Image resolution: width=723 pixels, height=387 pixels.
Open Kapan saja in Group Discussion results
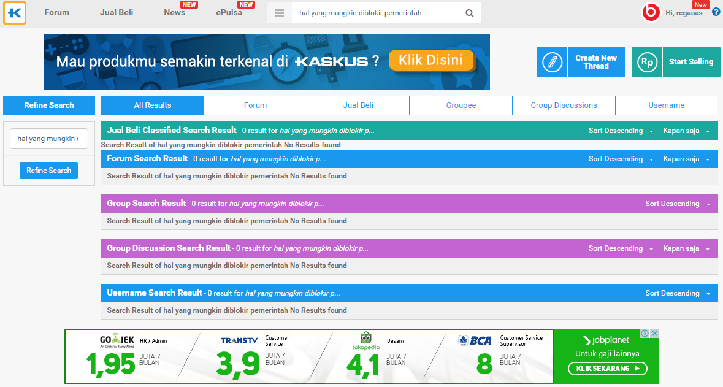(687, 248)
